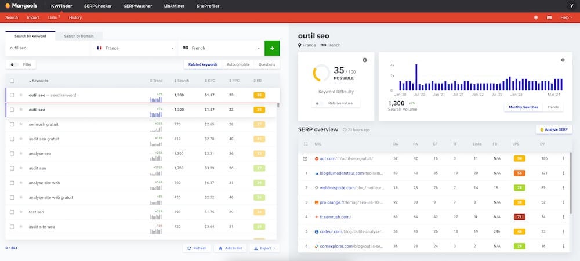The width and height of the screenshot is (580, 261).
Task: Open the French language dropdown
Action: pos(221,48)
